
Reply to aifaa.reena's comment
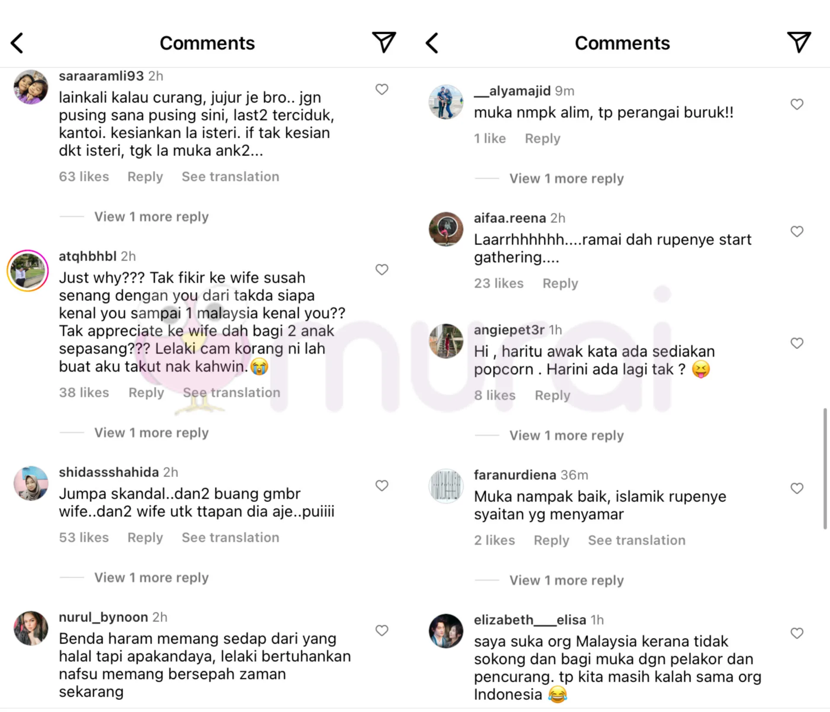coord(560,283)
